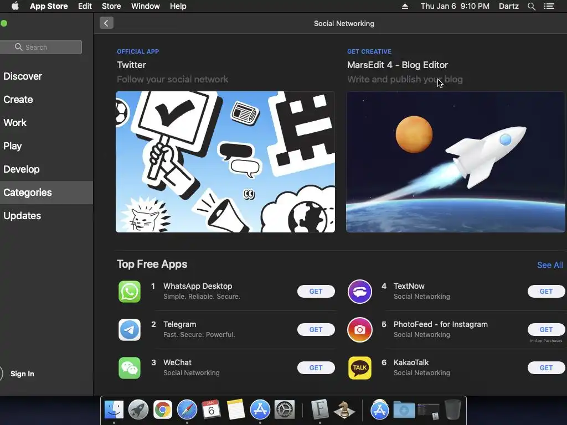Open the Twitter featured banner image
This screenshot has width=567, height=425.
point(225,162)
